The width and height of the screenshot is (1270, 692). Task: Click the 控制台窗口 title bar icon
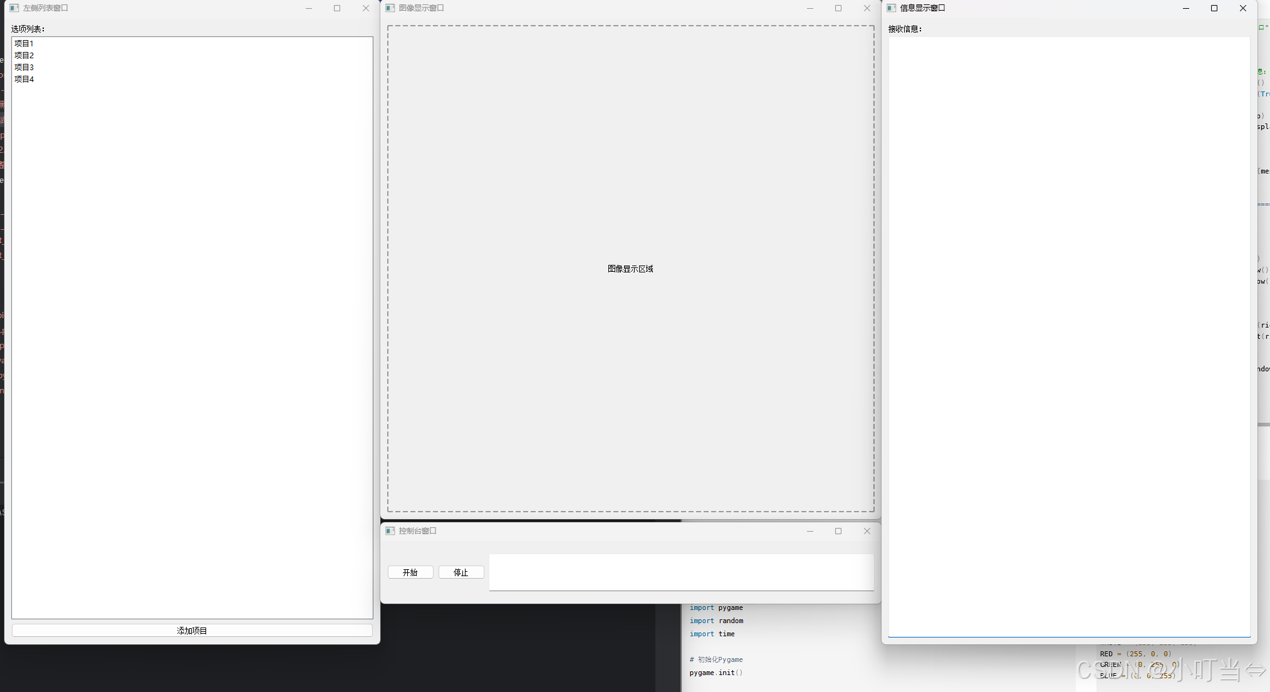pyautogui.click(x=390, y=531)
